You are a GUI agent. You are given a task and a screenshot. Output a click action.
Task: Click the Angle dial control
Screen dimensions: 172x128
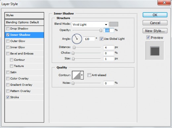pos(77,39)
